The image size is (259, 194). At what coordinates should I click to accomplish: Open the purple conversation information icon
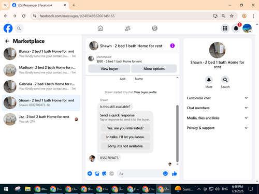pyautogui.click(x=172, y=46)
